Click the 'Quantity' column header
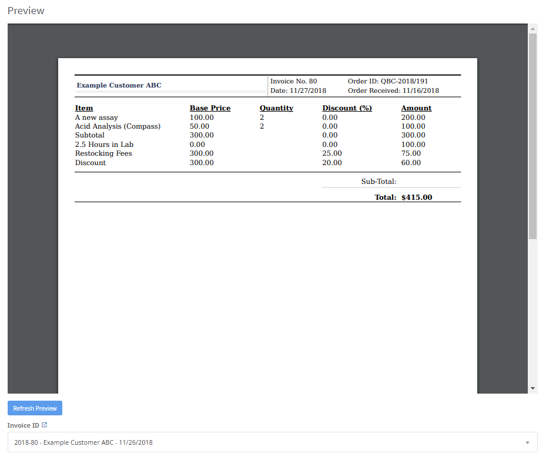Screen dimensions: 546x460 (x=276, y=108)
